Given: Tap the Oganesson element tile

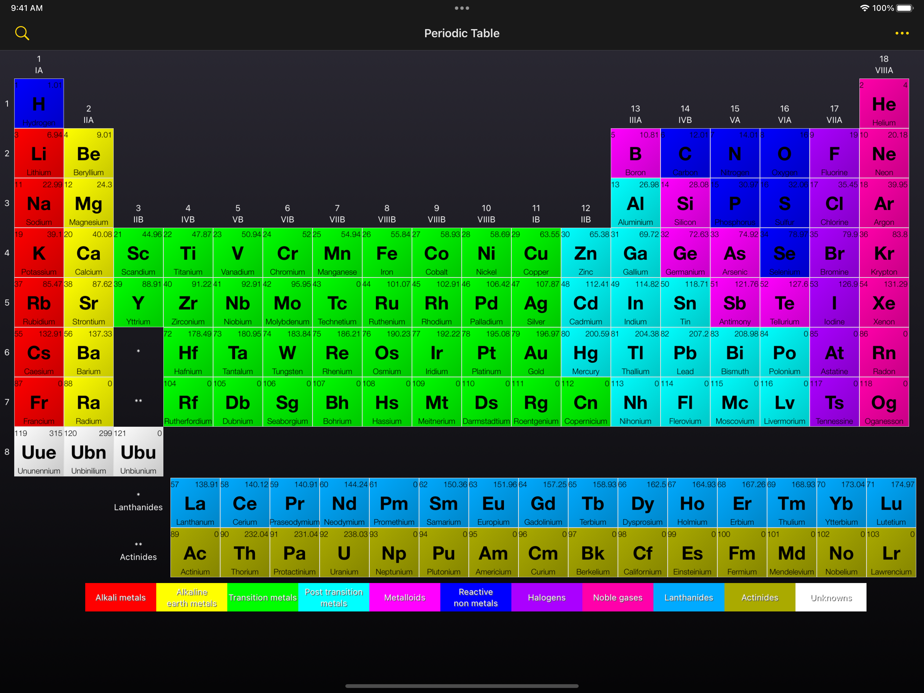Looking at the screenshot, I should 884,402.
